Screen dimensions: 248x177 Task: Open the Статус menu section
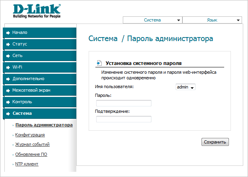click(39, 44)
